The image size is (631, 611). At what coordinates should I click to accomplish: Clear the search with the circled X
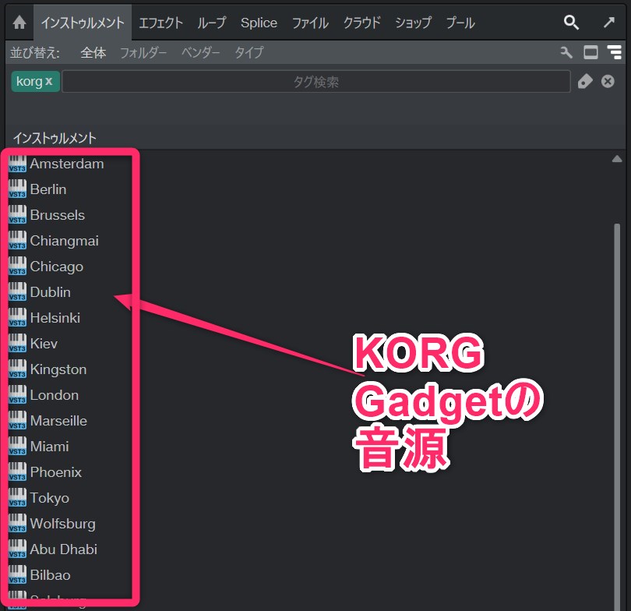[x=608, y=82]
